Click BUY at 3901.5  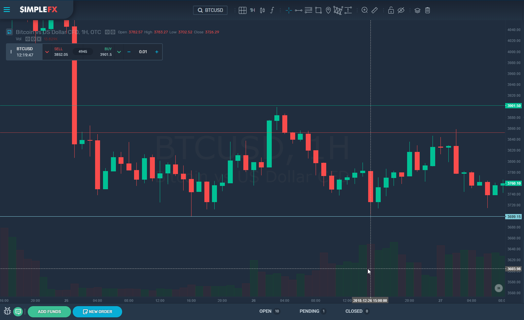(106, 52)
